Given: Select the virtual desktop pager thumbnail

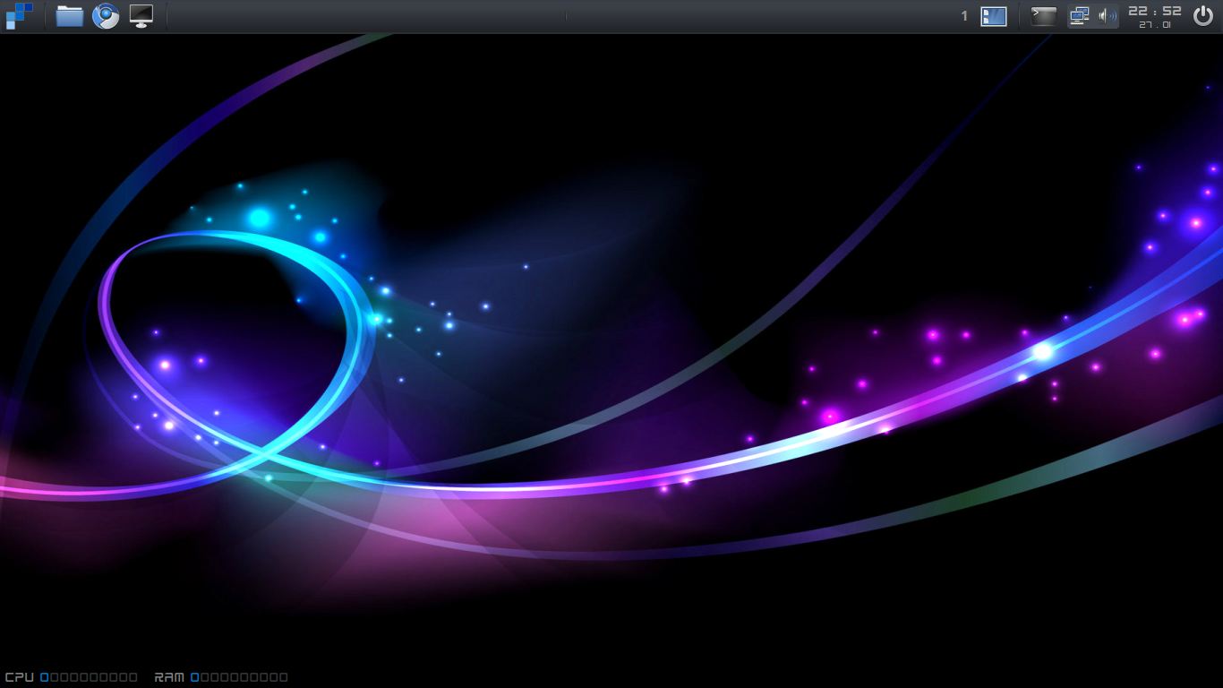Looking at the screenshot, I should 993,15.
